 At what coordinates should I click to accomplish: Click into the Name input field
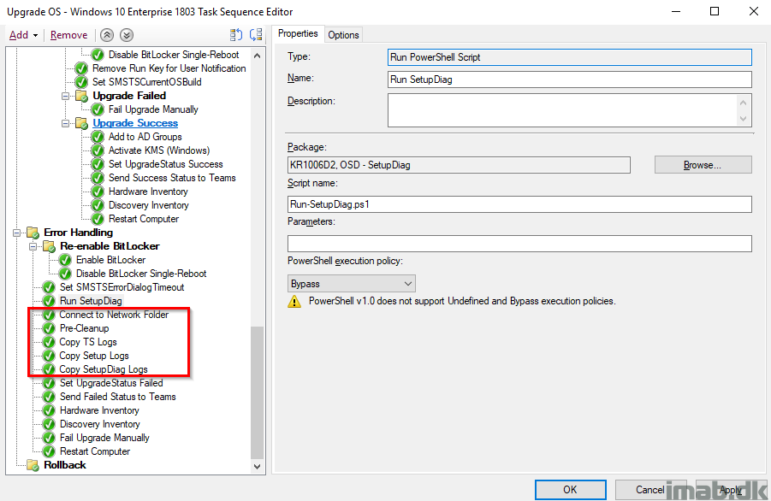[569, 80]
